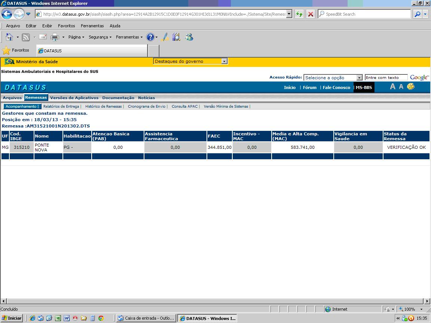
Task: Click the Refresh page icon
Action: pyautogui.click(x=299, y=14)
